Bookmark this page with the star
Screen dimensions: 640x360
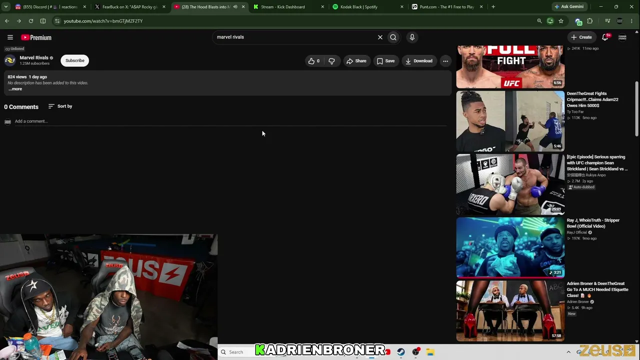click(x=561, y=21)
